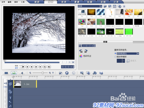Adjust the timeline zoom slider handle

point(43,73)
